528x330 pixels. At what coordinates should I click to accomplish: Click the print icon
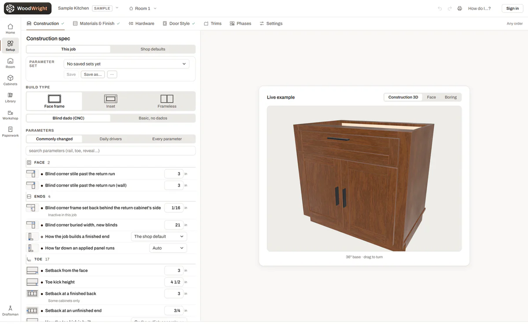(x=460, y=8)
